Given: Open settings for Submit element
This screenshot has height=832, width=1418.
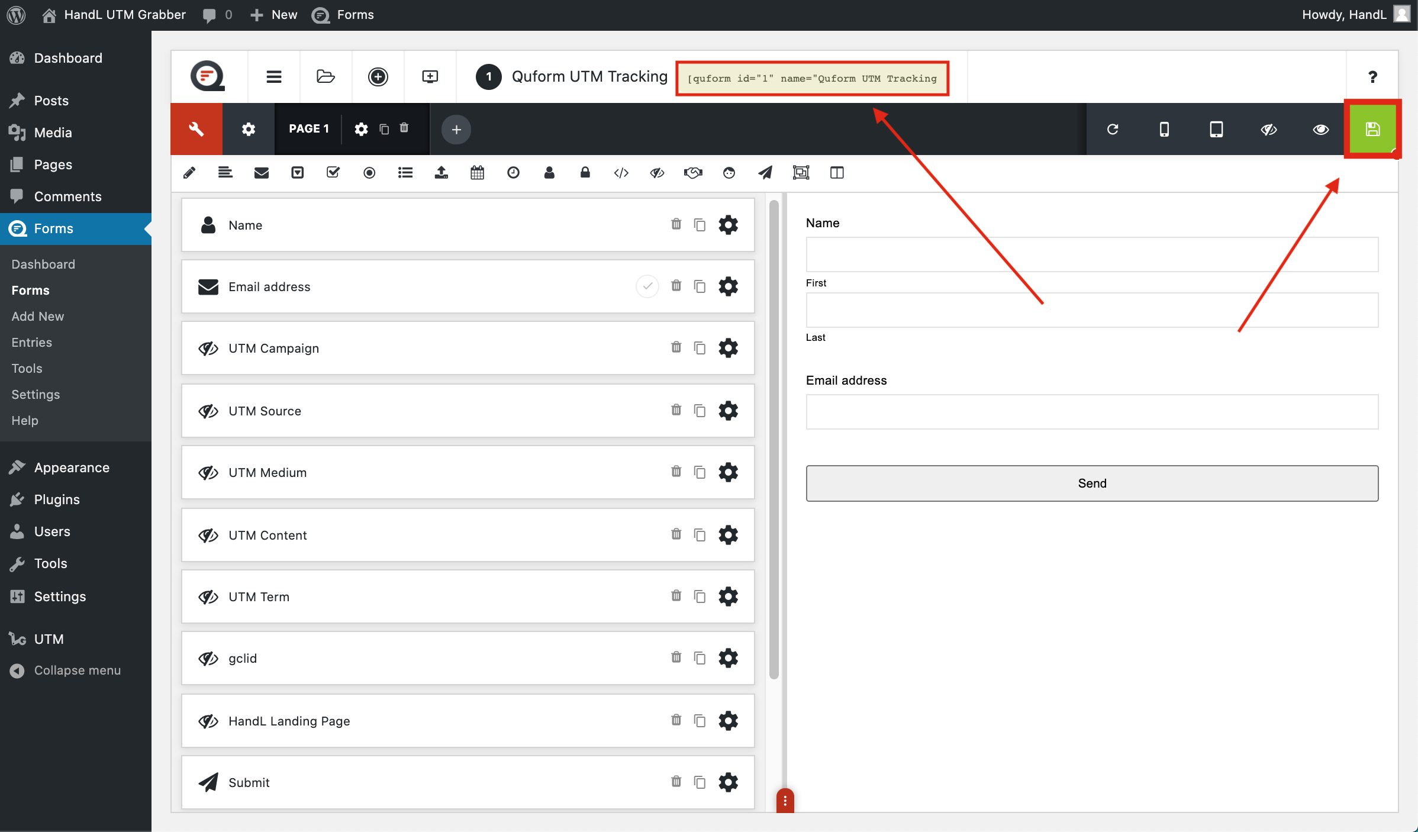Looking at the screenshot, I should [x=729, y=782].
